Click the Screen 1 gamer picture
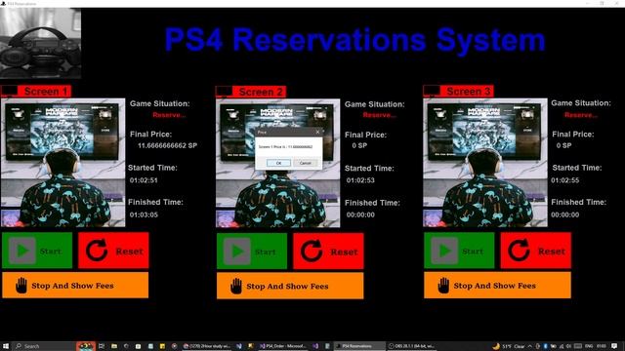625x351 pixels. pyautogui.click(x=62, y=163)
